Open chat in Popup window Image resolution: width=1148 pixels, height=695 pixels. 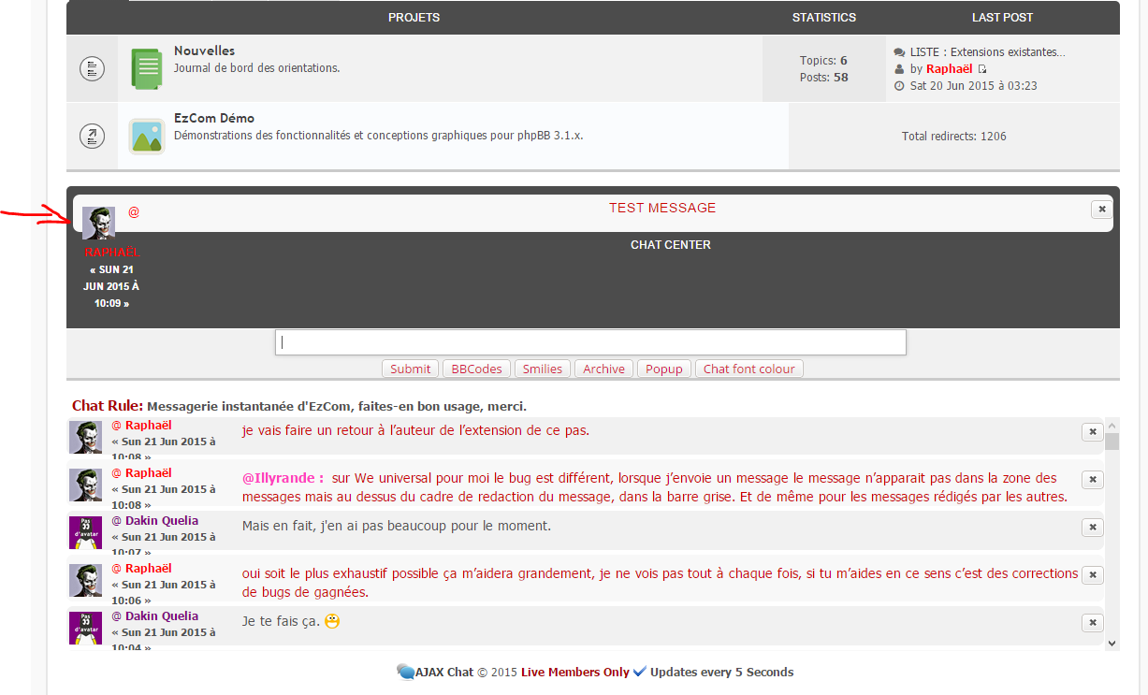click(x=664, y=369)
